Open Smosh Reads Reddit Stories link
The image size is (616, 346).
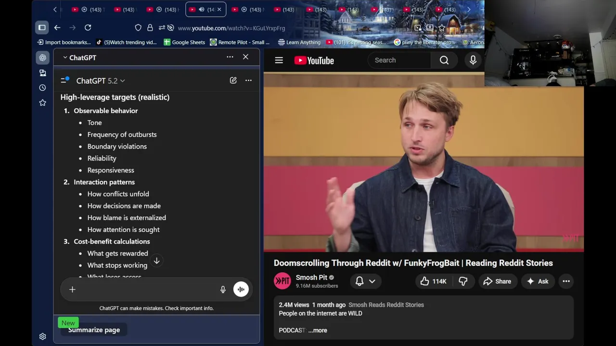(x=386, y=305)
